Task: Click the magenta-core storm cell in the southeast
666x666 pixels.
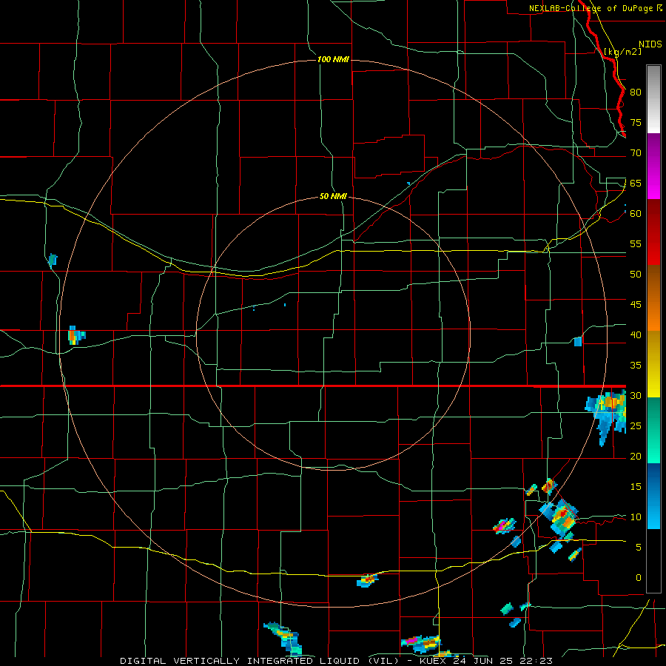Action: (x=504, y=526)
